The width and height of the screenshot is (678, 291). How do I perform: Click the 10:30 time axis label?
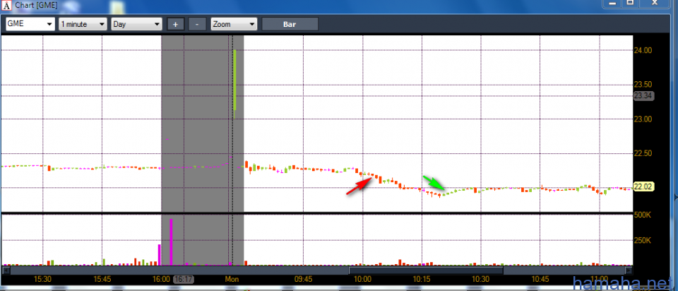[x=481, y=279]
